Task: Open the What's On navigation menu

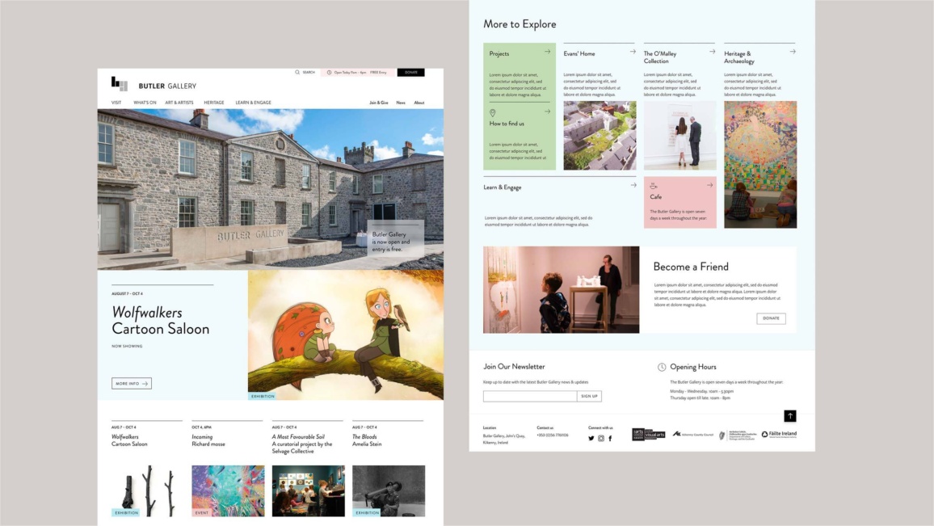Action: coord(145,103)
